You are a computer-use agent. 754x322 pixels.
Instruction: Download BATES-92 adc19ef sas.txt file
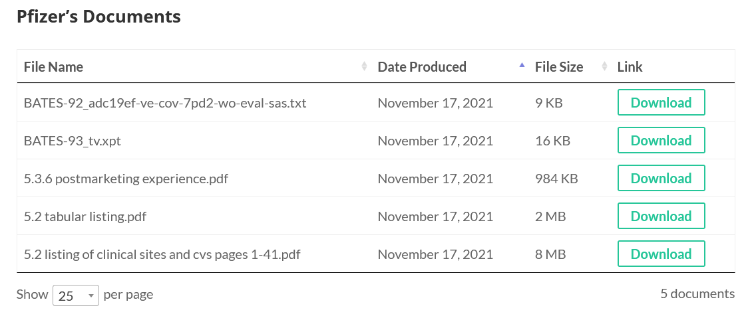(x=661, y=102)
